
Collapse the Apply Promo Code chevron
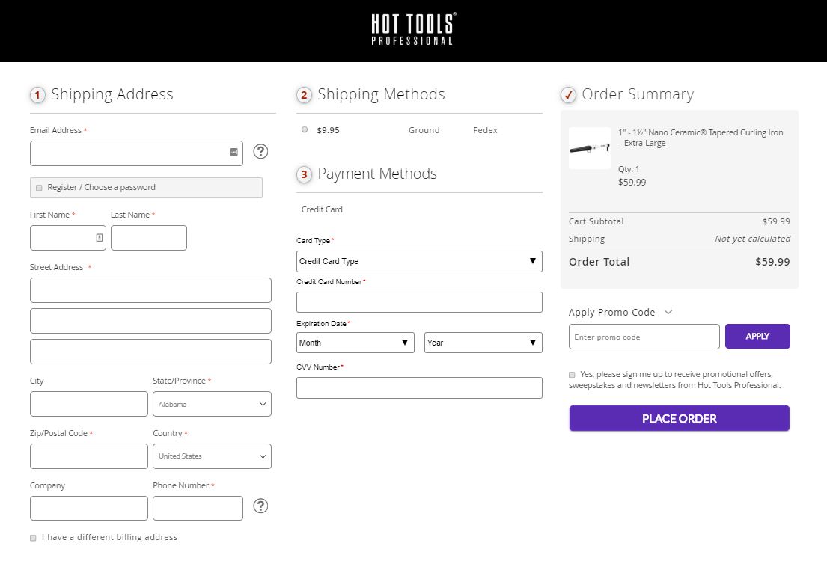tap(668, 312)
